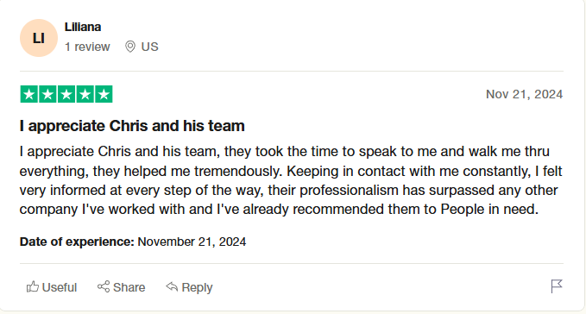Viewport: 586px width, 314px height.
Task: Click the location pin icon beside US
Action: [130, 47]
